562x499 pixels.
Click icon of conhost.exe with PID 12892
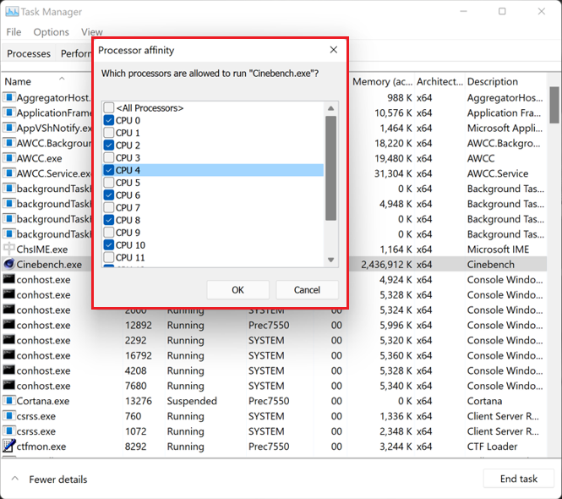point(9,325)
